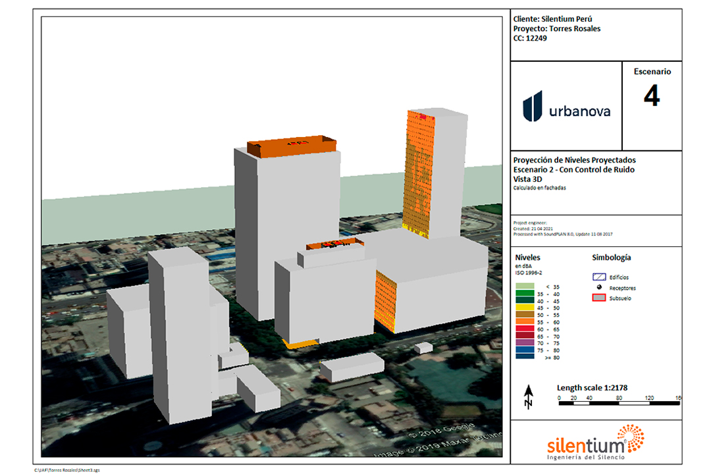Viewport: 711px width, 475px height.
Task: Click the Subsuelo red-bordered legend symbol
Action: click(x=598, y=298)
